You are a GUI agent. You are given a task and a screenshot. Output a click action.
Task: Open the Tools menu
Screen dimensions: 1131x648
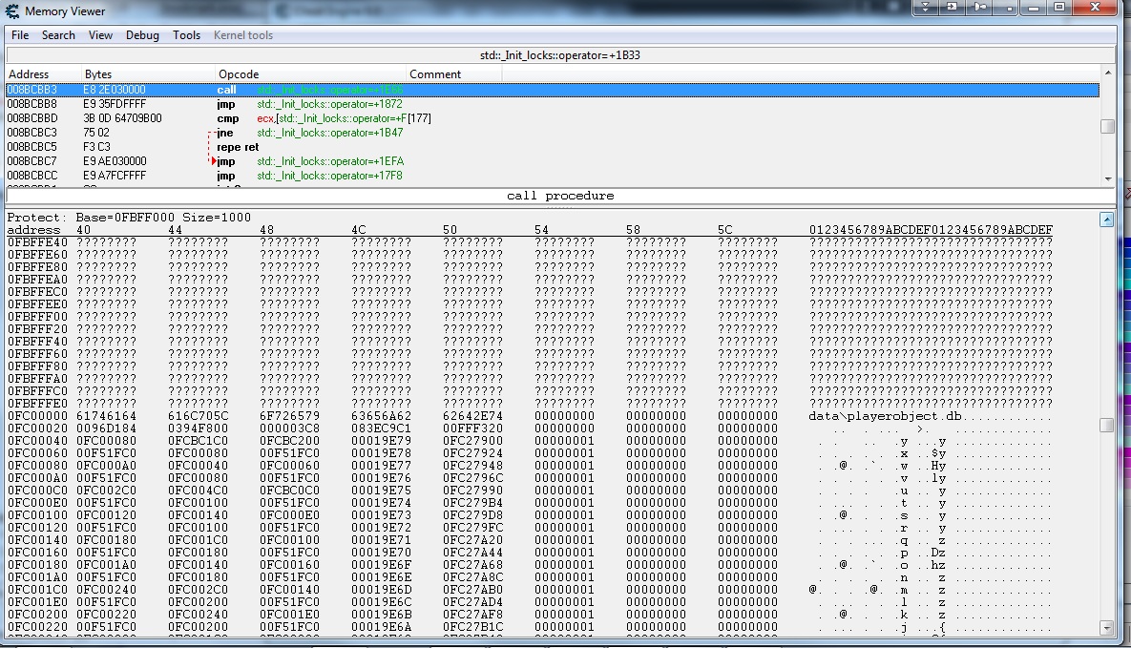pyautogui.click(x=187, y=35)
